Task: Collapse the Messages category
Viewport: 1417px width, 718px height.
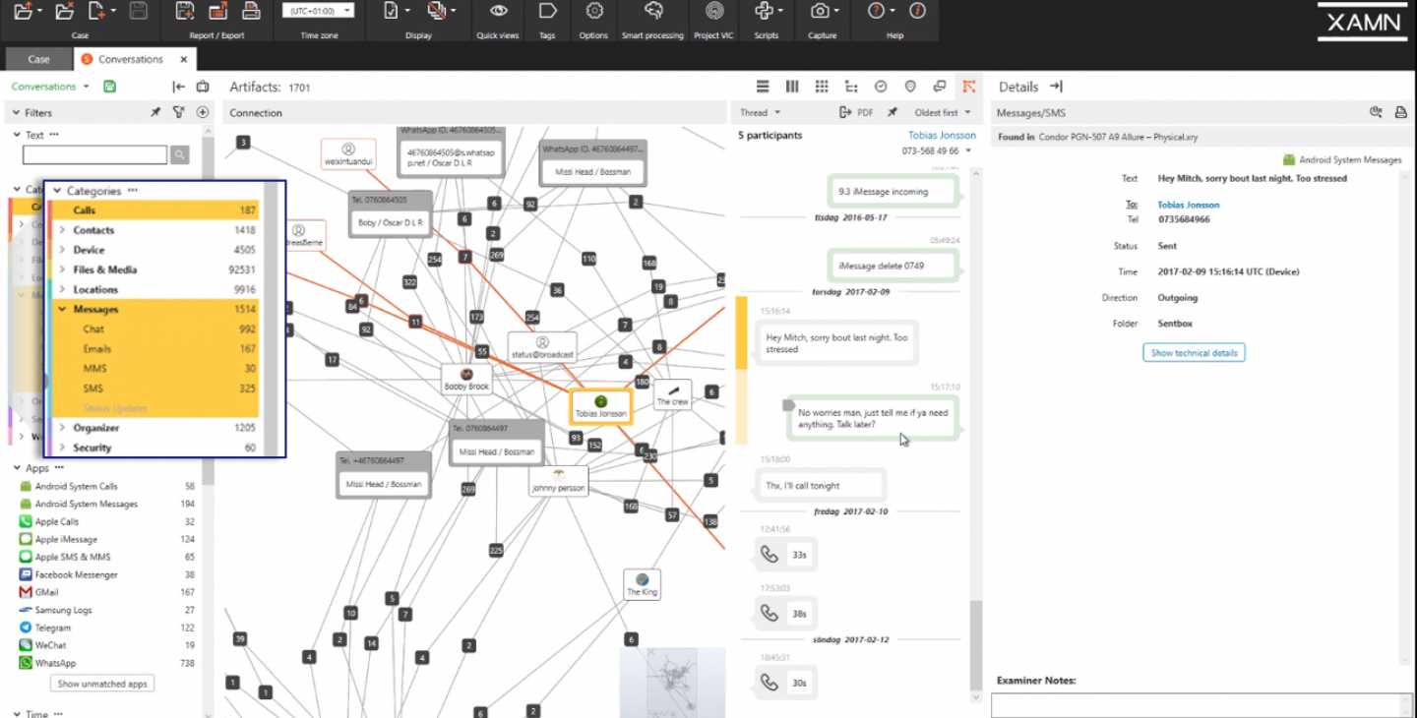Action: pyautogui.click(x=62, y=309)
